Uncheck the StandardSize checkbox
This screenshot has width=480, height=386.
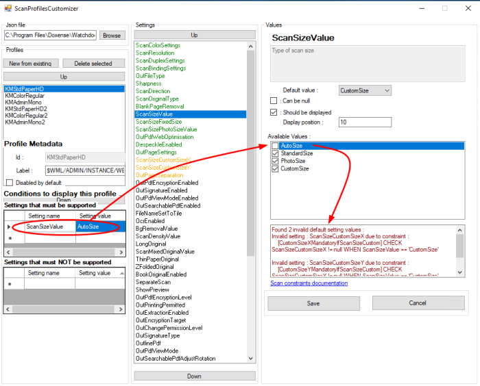click(276, 153)
